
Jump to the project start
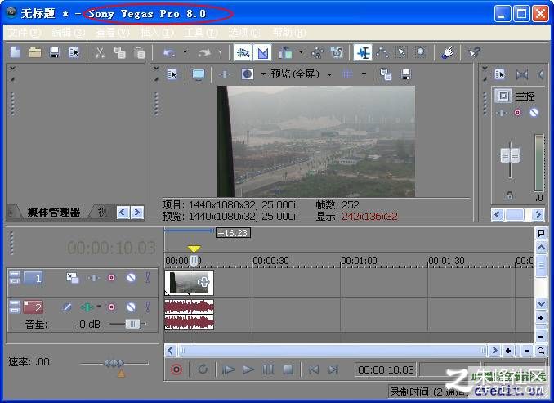(x=313, y=369)
